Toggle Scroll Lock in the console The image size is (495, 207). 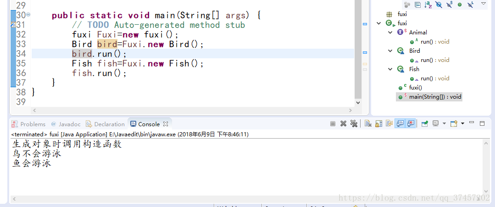[378, 123]
